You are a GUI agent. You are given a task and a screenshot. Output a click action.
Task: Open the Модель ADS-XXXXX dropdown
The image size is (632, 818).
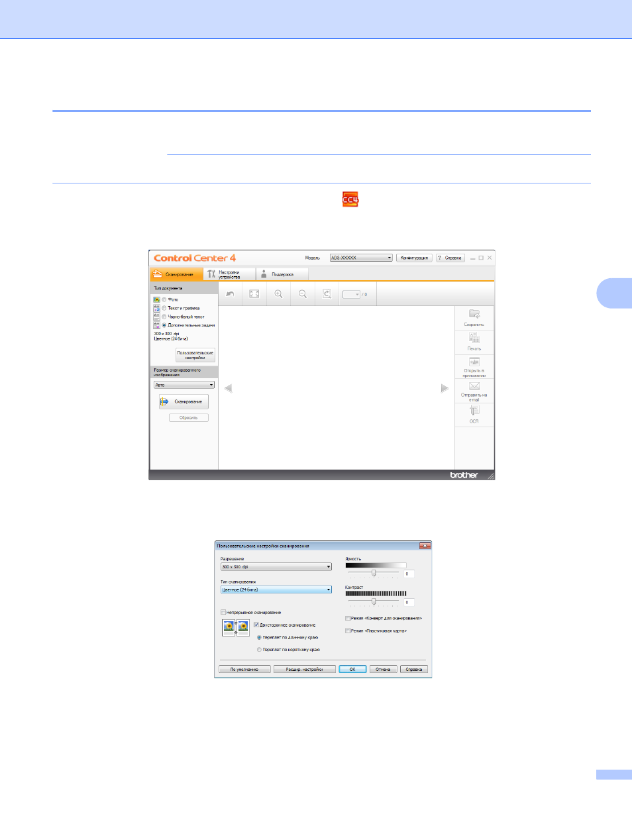(x=361, y=258)
